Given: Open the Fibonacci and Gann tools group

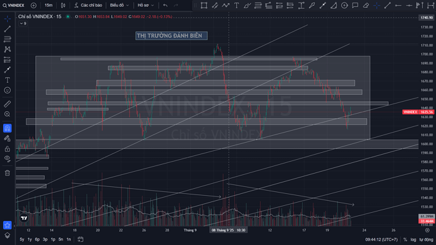Looking at the screenshot, I should click(8, 39).
